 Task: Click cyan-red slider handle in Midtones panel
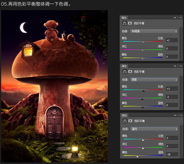tap(143, 42)
